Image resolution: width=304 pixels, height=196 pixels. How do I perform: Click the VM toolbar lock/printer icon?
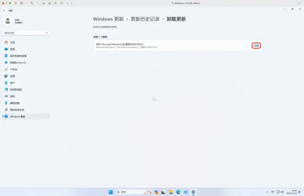pos(50,3)
